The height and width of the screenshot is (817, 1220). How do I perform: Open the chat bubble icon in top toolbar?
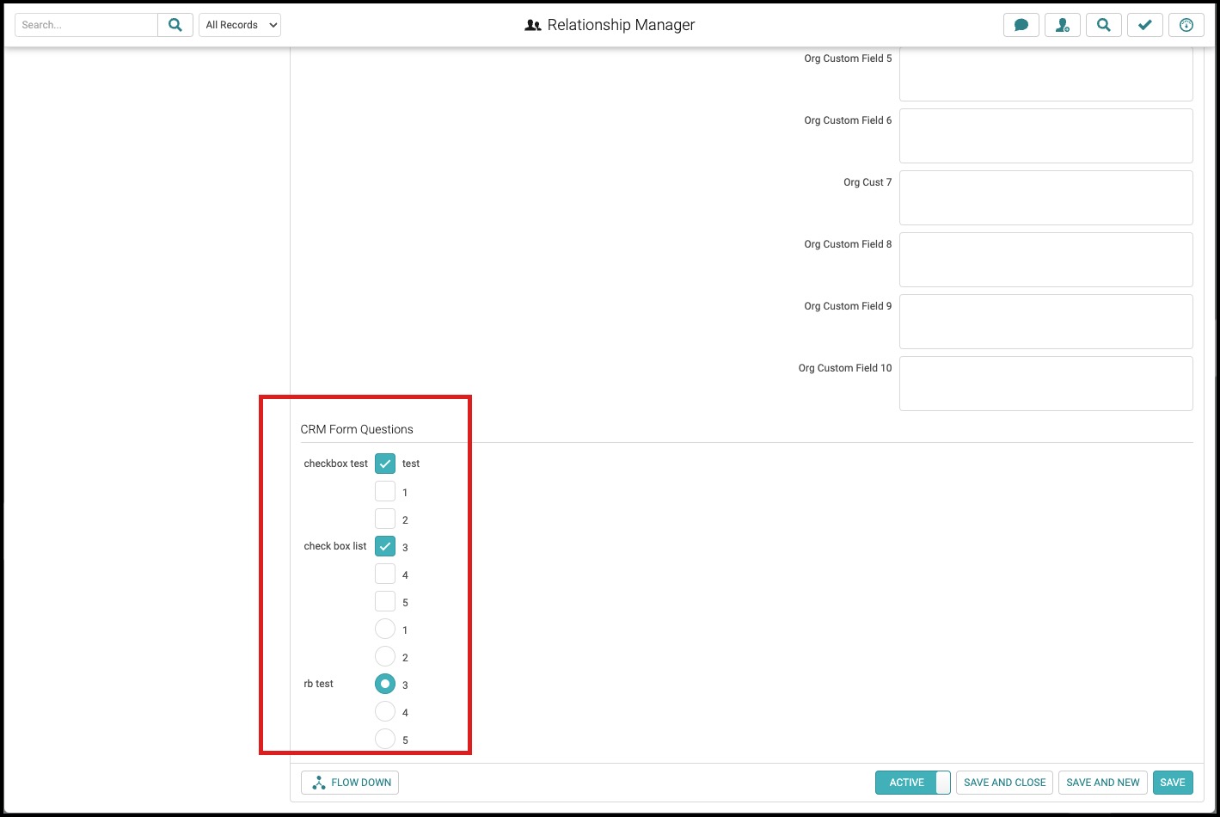pyautogui.click(x=1021, y=25)
